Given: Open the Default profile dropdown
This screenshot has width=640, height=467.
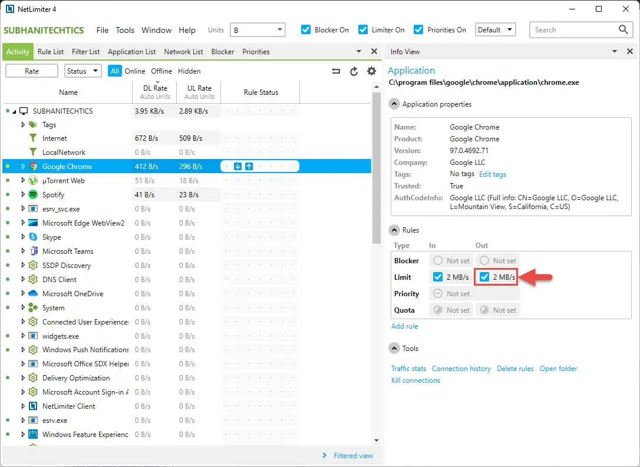Looking at the screenshot, I should pos(496,30).
